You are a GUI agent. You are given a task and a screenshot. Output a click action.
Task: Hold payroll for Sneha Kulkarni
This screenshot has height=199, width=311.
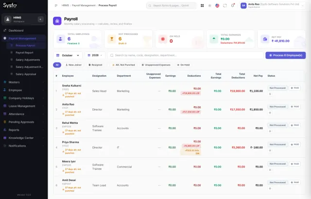coord(295,88)
